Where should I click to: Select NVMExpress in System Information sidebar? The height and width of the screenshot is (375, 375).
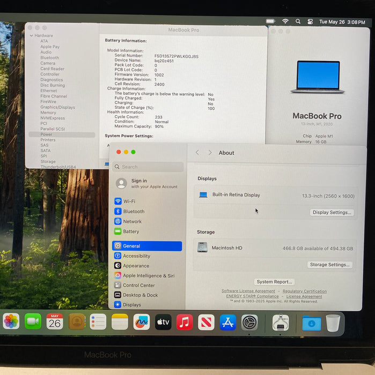pyautogui.click(x=53, y=118)
